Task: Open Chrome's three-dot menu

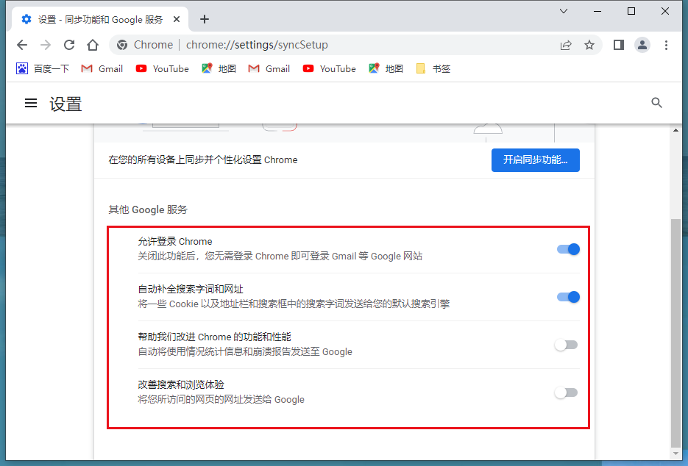Action: coord(666,45)
